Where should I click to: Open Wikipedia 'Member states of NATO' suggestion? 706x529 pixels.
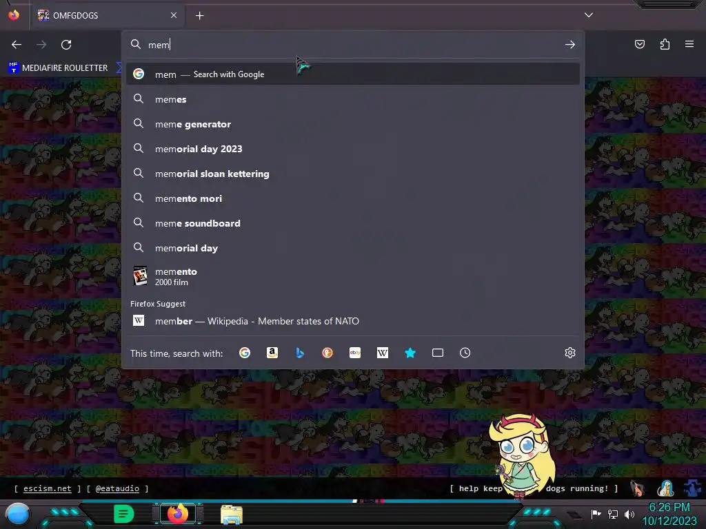coord(353,321)
